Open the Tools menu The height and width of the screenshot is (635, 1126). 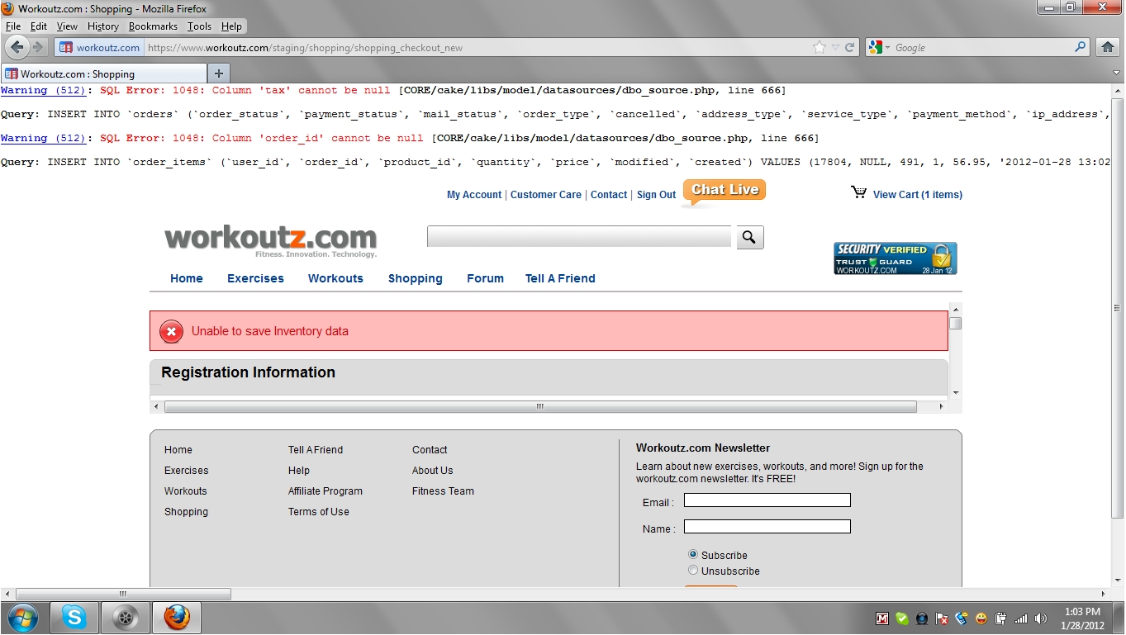[200, 26]
